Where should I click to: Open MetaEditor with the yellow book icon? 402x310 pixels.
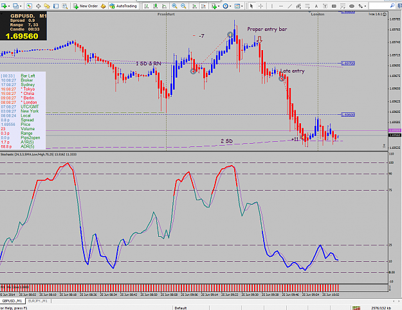(104, 6)
